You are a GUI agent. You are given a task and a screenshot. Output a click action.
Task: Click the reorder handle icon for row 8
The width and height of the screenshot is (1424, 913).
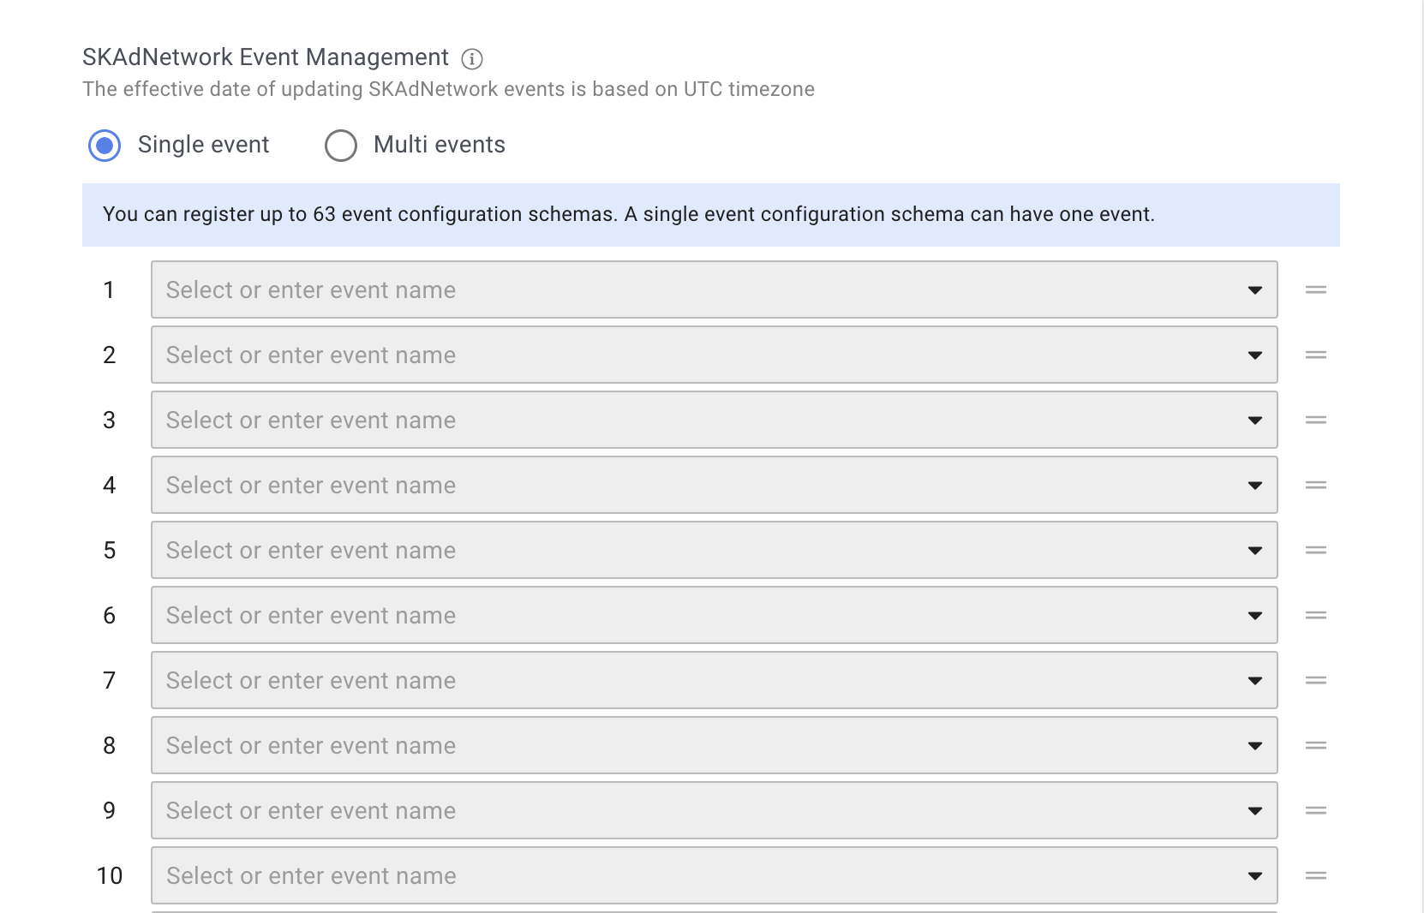tap(1316, 745)
